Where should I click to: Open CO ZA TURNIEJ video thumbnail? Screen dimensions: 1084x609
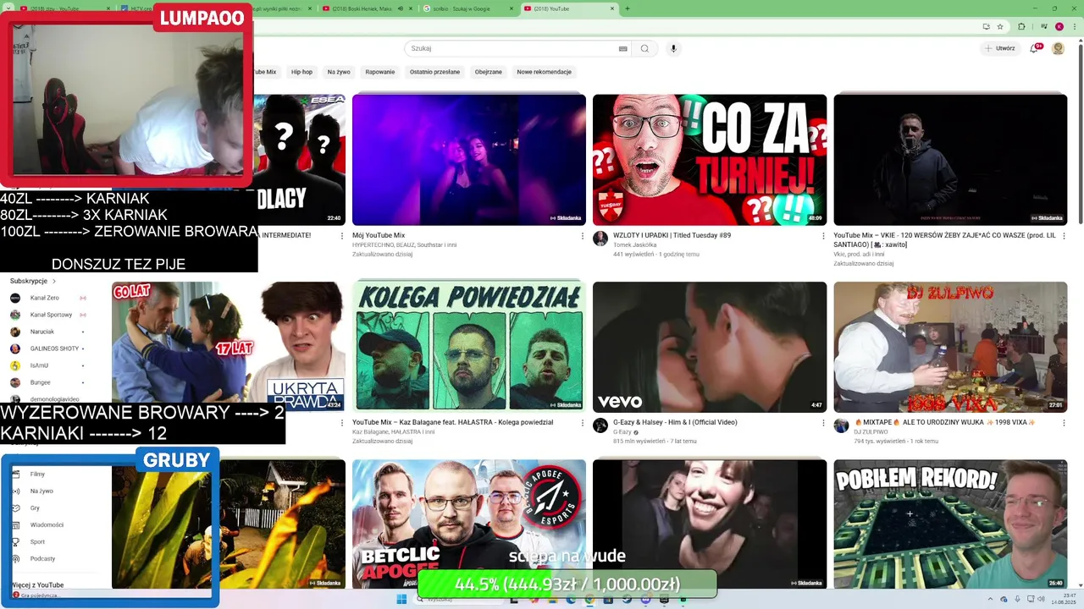710,160
